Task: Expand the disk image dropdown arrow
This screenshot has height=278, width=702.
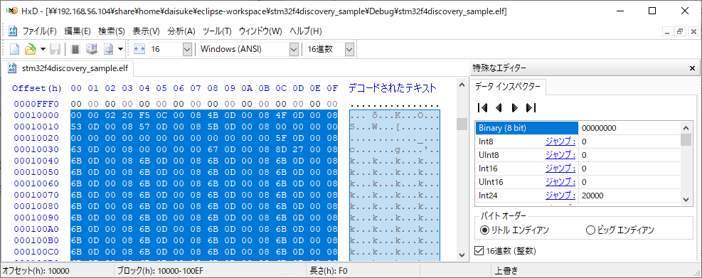Action: click(120, 49)
